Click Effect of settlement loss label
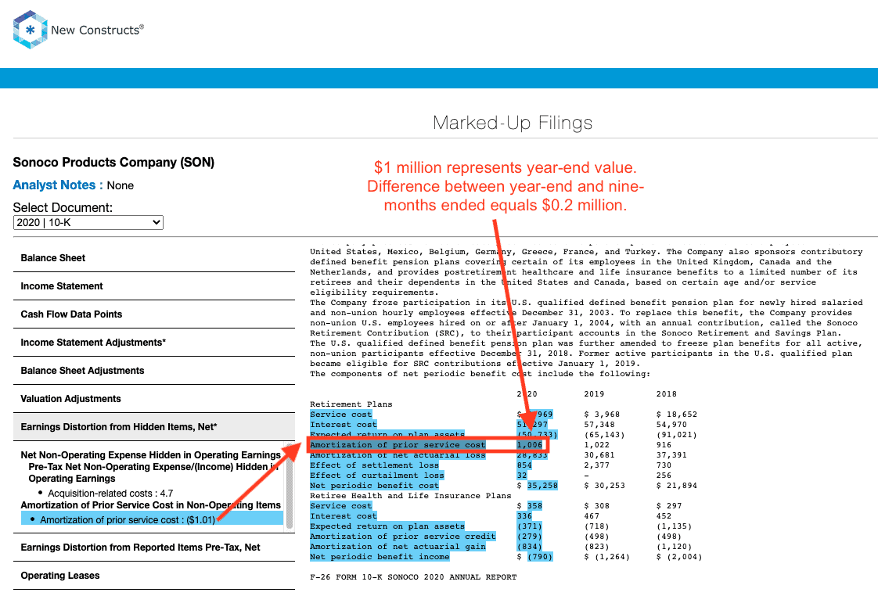 [x=375, y=465]
